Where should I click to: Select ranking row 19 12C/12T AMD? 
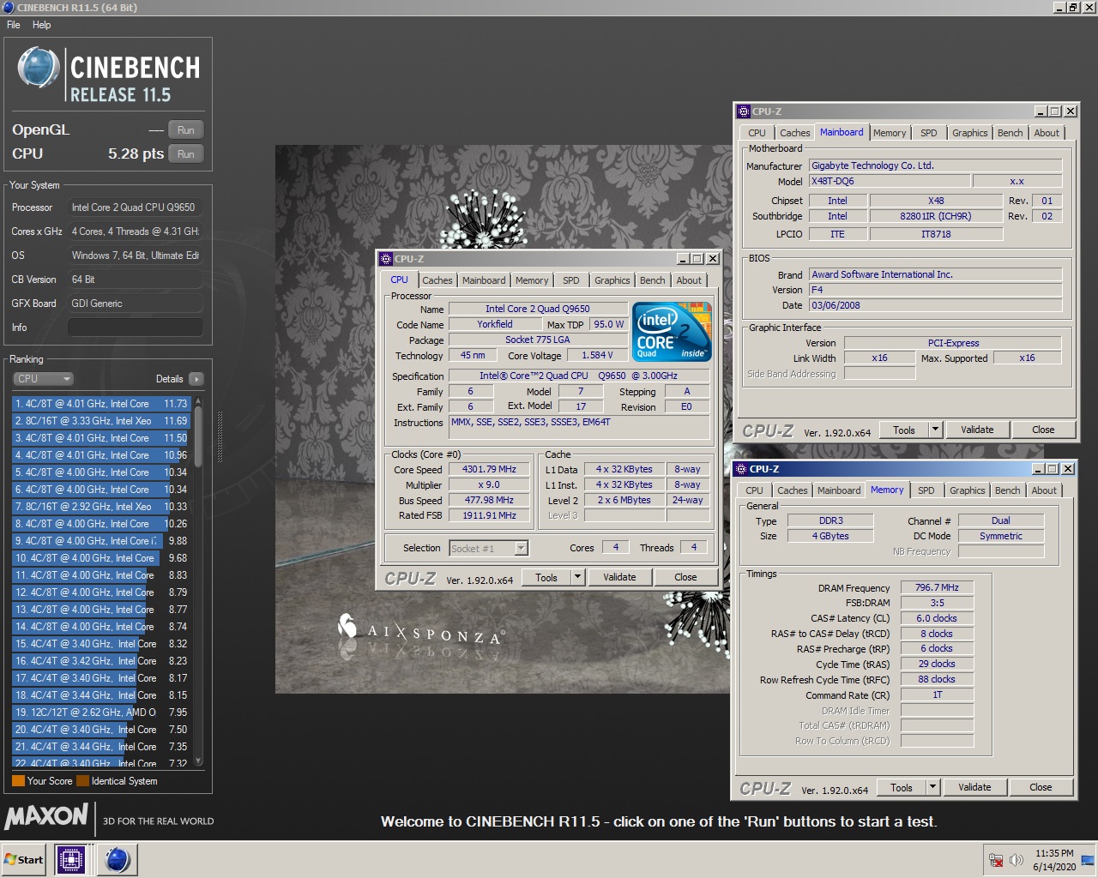pyautogui.click(x=100, y=713)
